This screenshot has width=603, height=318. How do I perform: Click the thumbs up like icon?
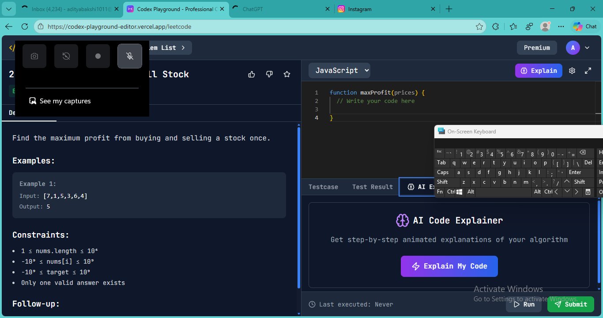252,74
